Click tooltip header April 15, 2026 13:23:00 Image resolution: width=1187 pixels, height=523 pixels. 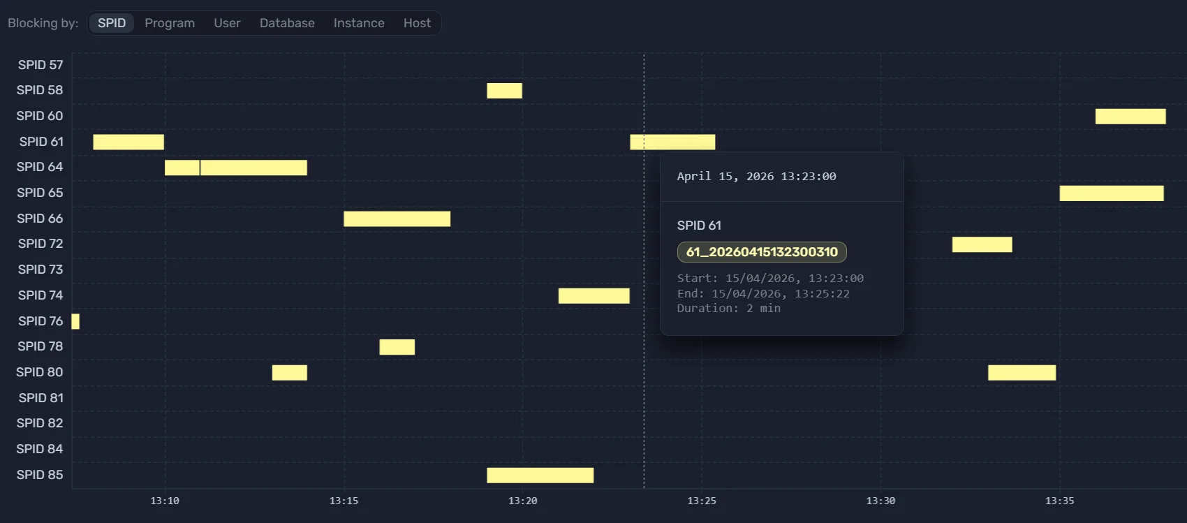point(756,177)
